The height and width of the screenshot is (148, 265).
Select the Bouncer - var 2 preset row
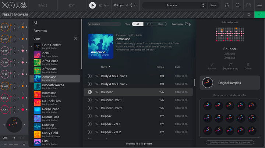click(x=138, y=108)
